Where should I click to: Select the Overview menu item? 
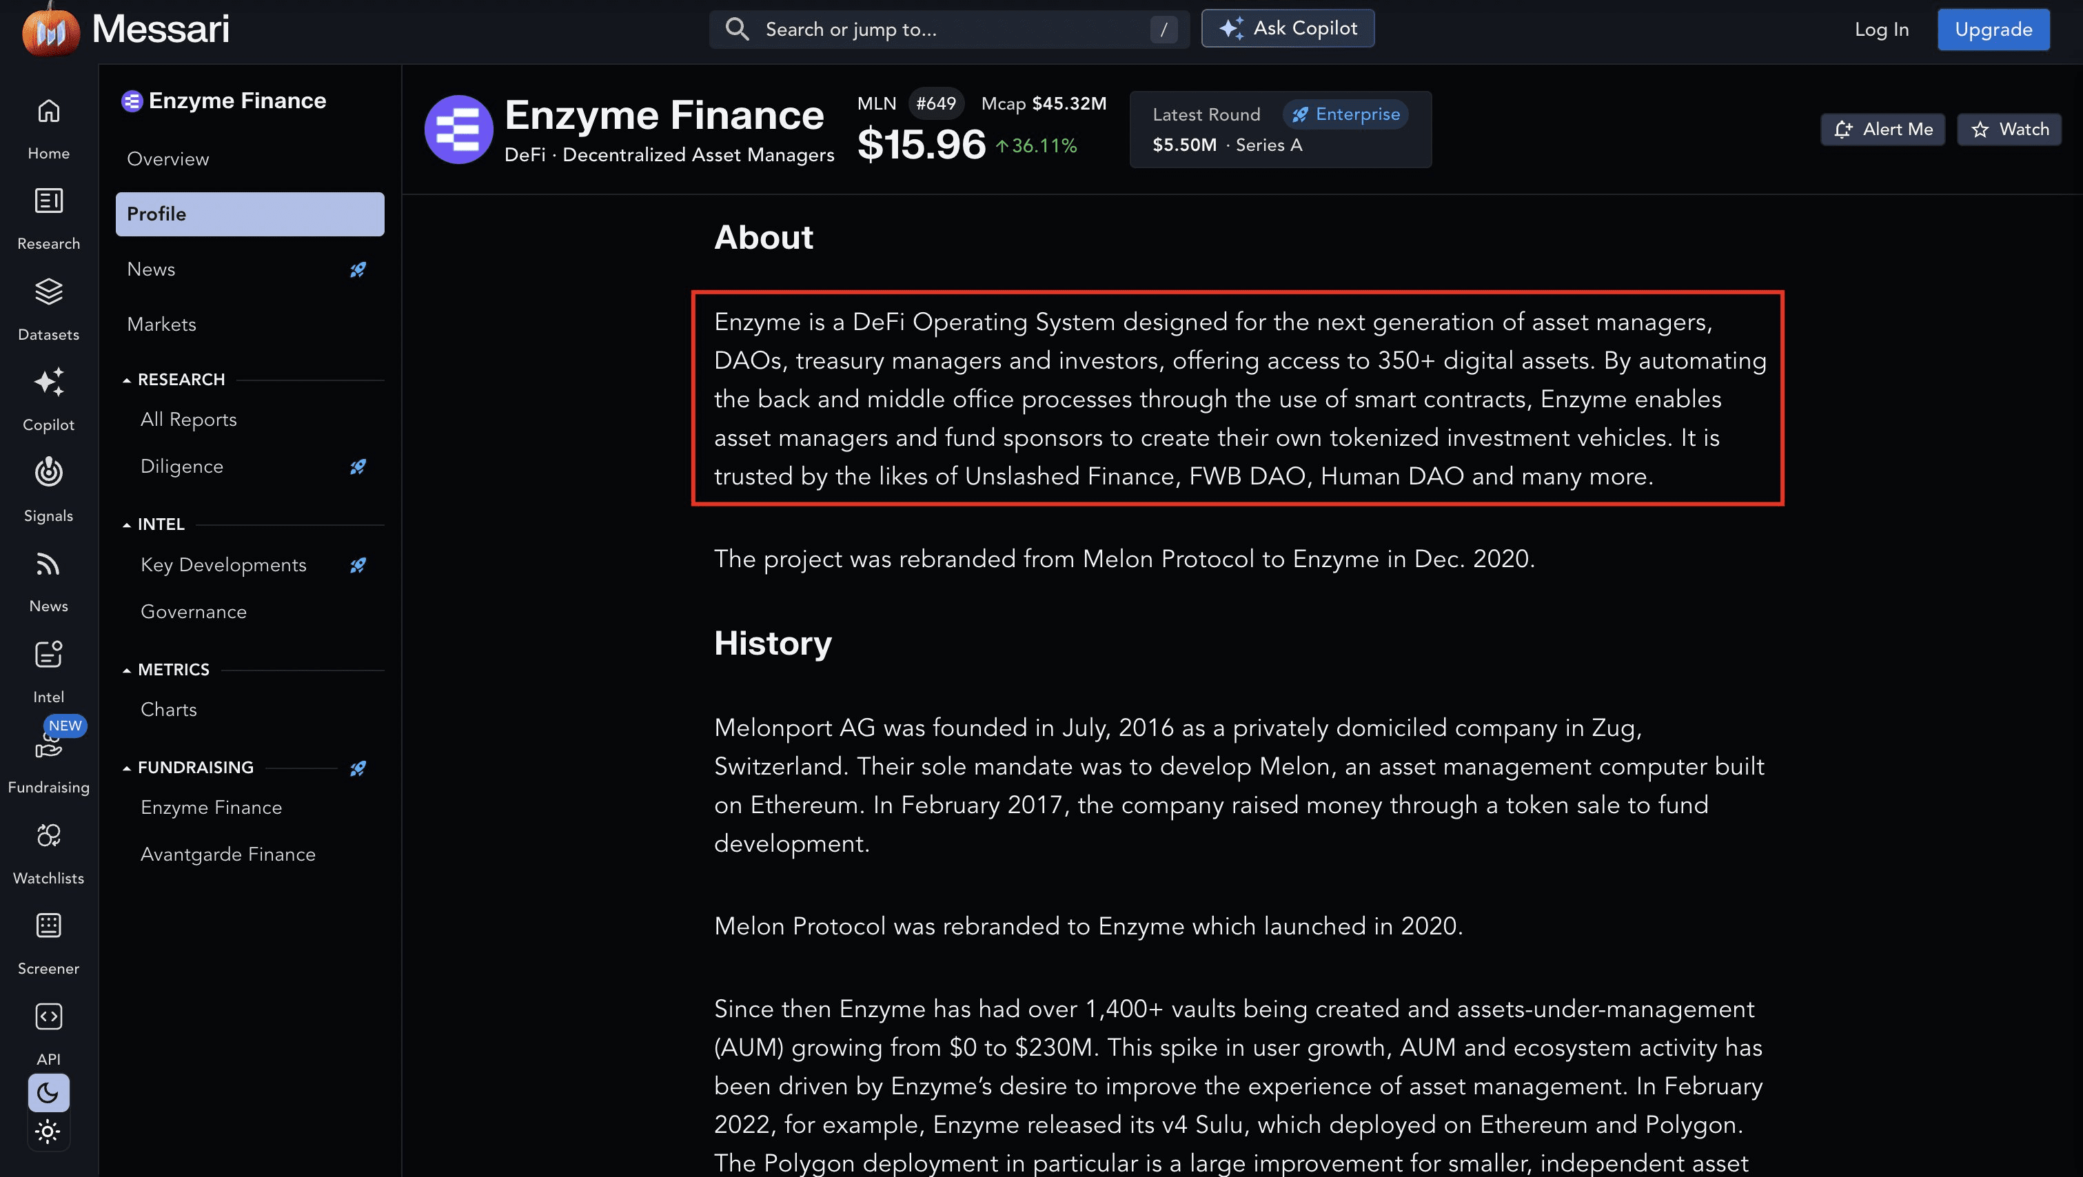click(x=168, y=159)
